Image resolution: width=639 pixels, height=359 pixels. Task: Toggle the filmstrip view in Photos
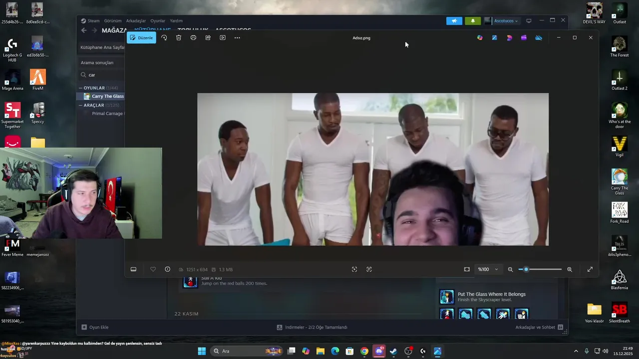click(x=133, y=269)
